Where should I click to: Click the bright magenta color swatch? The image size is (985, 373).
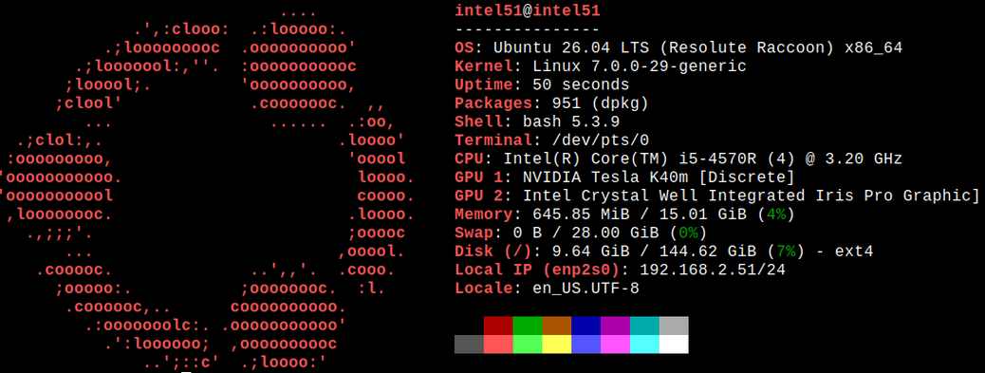(x=615, y=345)
